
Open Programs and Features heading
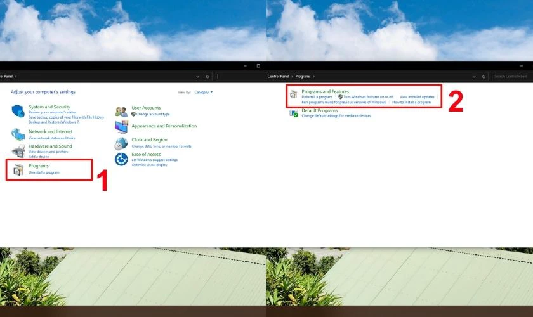[x=326, y=91]
